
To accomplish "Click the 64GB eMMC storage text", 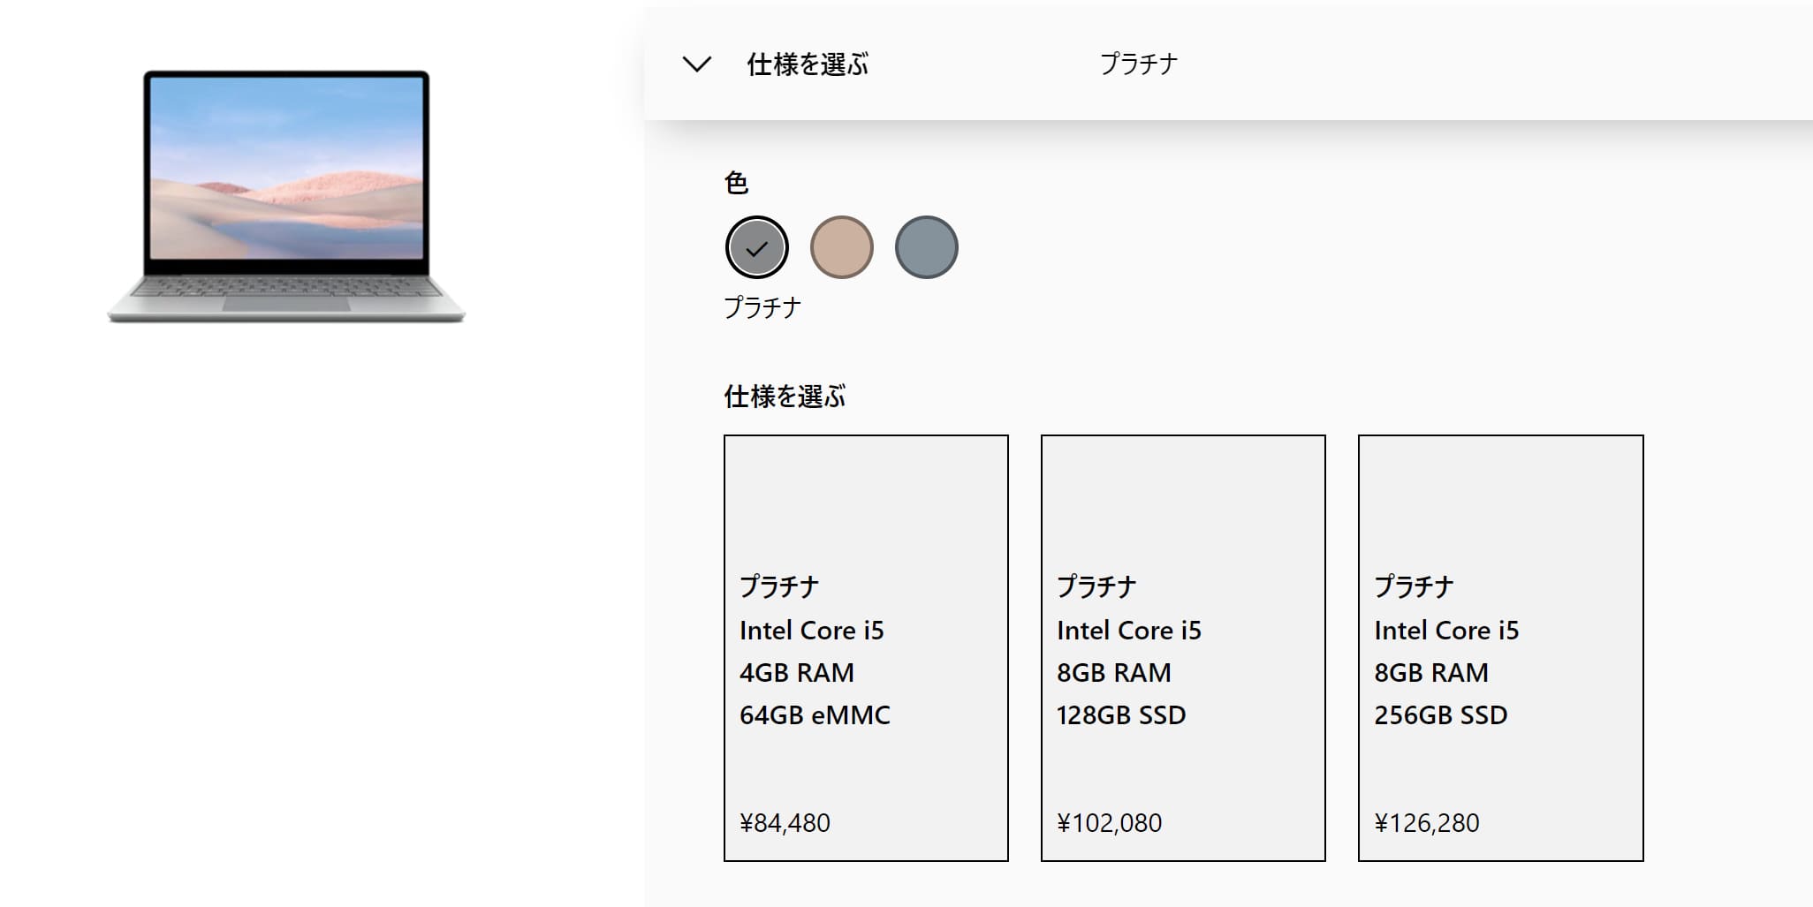I will 815,715.
